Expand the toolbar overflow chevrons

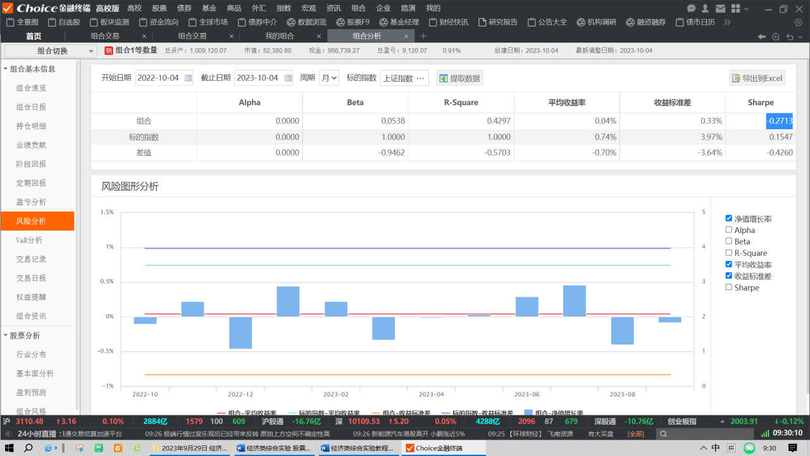click(727, 22)
